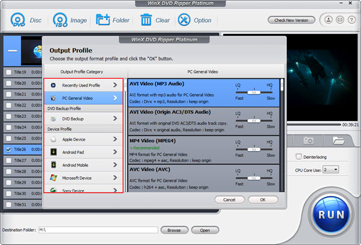Expand PC General Video arrow

coord(115,98)
